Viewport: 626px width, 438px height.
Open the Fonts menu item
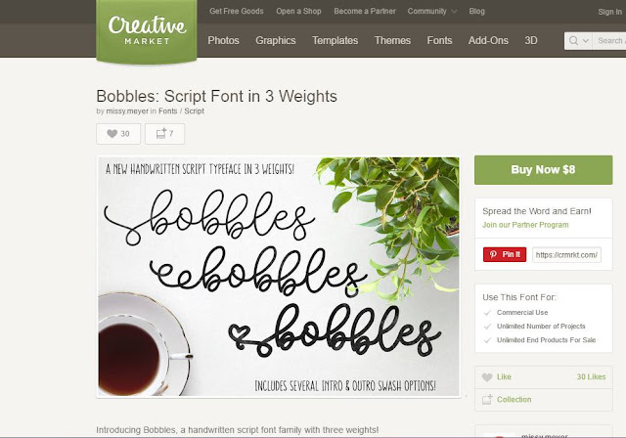439,40
